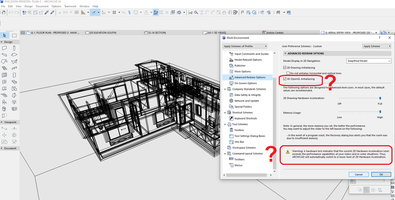Switch to the 03 ELEVATION-SOUTH tab
The image size is (395, 200).
[x=103, y=32]
